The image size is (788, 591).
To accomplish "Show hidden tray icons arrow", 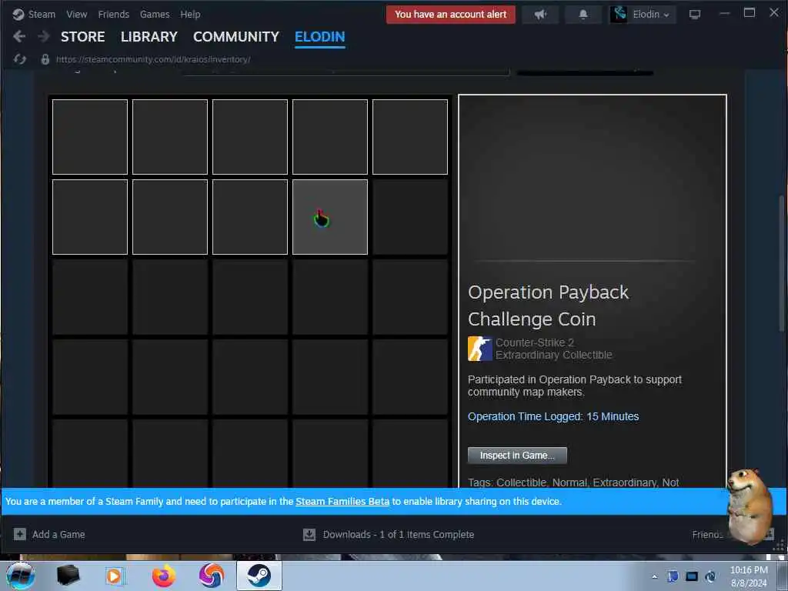I will coord(654,576).
